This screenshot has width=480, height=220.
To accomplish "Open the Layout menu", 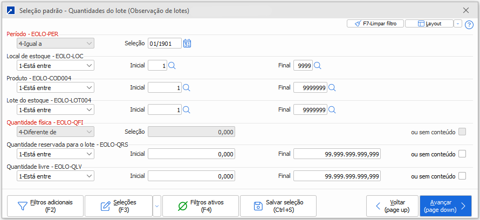I will (429, 24).
